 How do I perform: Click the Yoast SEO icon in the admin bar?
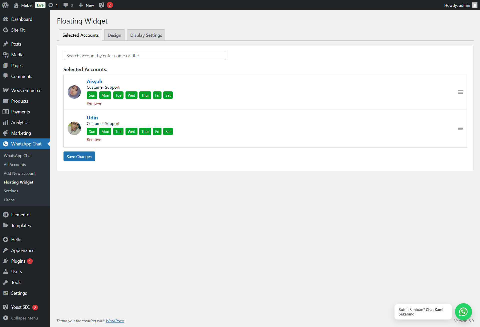coord(102,5)
